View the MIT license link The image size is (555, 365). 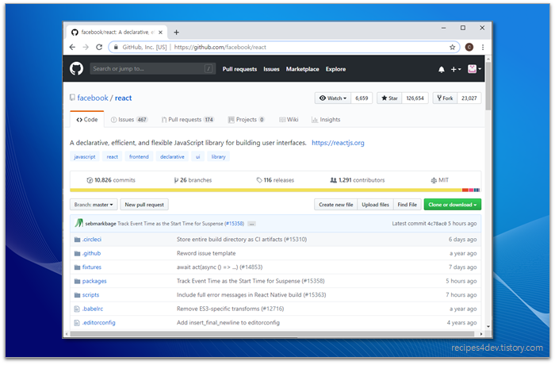click(x=439, y=180)
